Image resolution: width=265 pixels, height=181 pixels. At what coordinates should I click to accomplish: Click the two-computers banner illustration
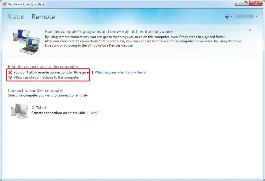click(26, 42)
